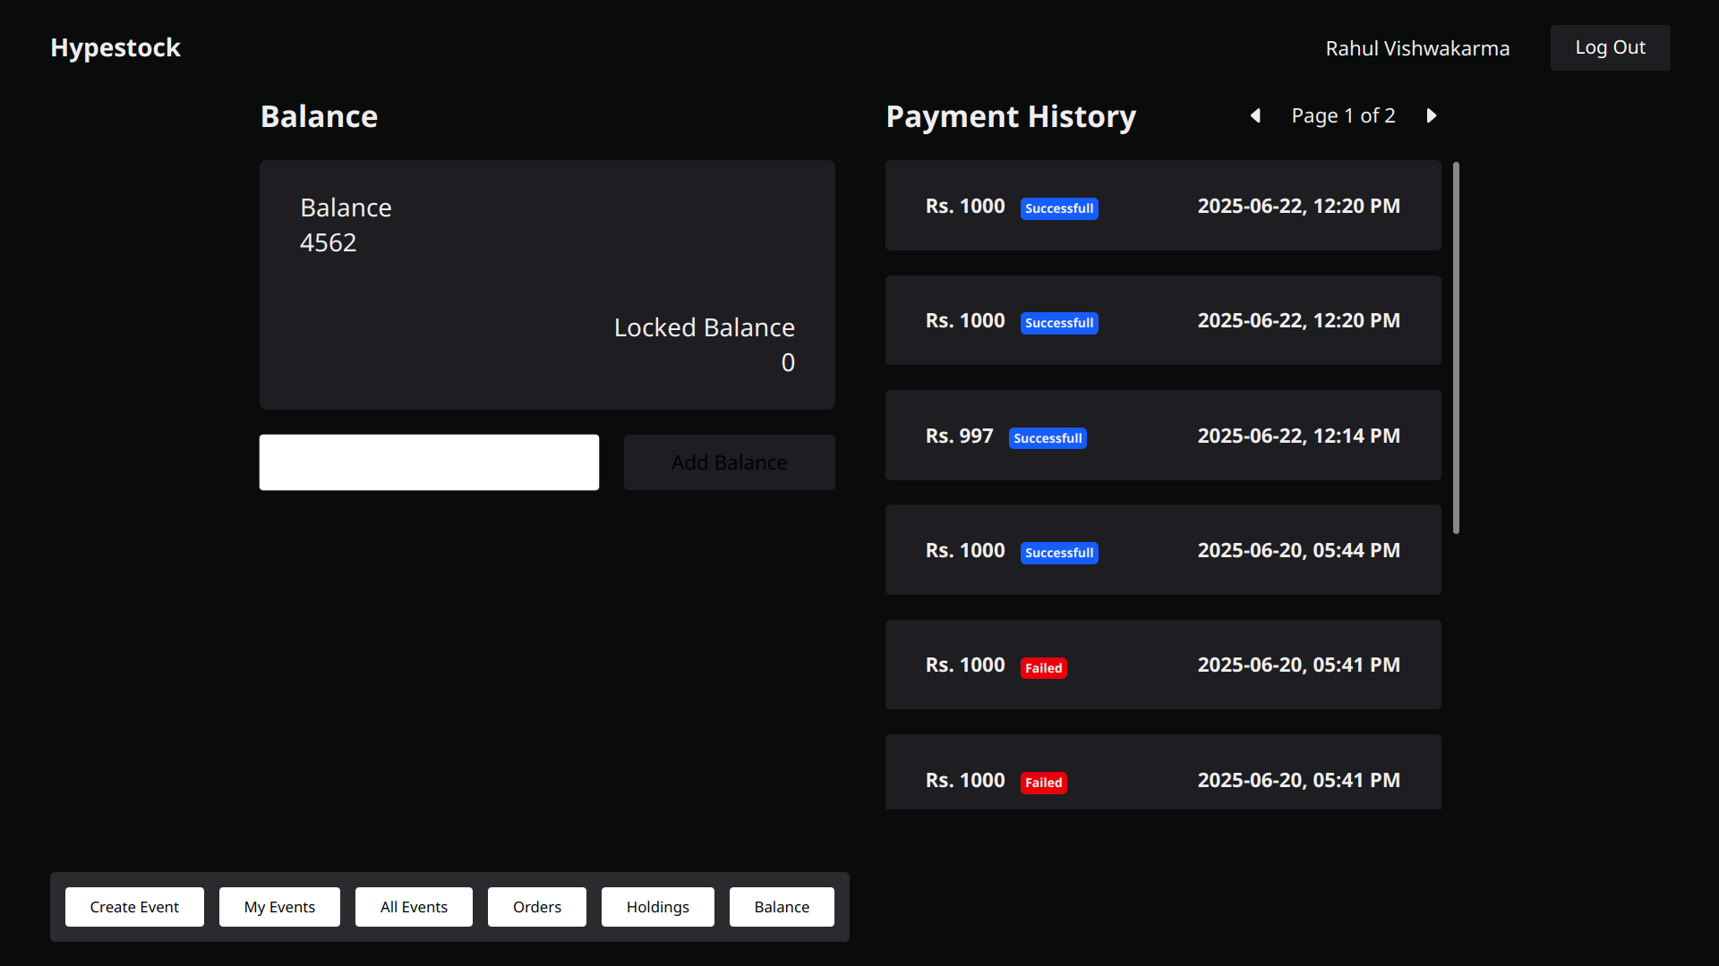Screen dimensions: 1719x966
Task: Click the Failed badge dated 05:41 PM
Action: 1043,668
